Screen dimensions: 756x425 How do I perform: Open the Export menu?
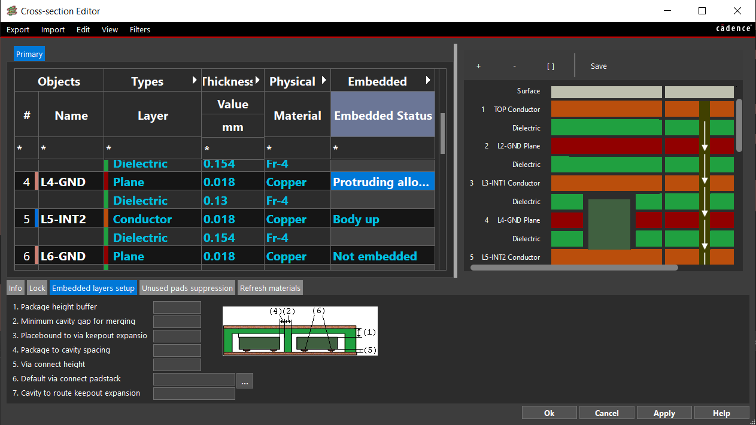pos(18,30)
